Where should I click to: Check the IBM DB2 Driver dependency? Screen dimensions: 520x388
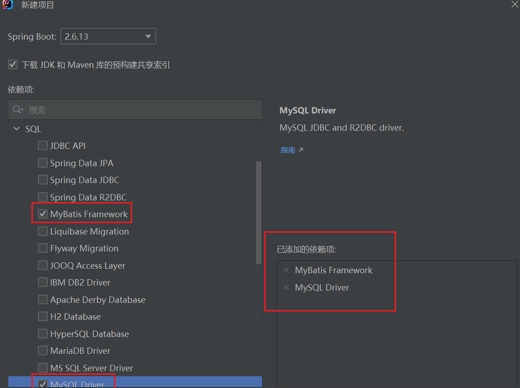pyautogui.click(x=43, y=282)
